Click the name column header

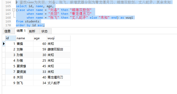(x=25, y=38)
